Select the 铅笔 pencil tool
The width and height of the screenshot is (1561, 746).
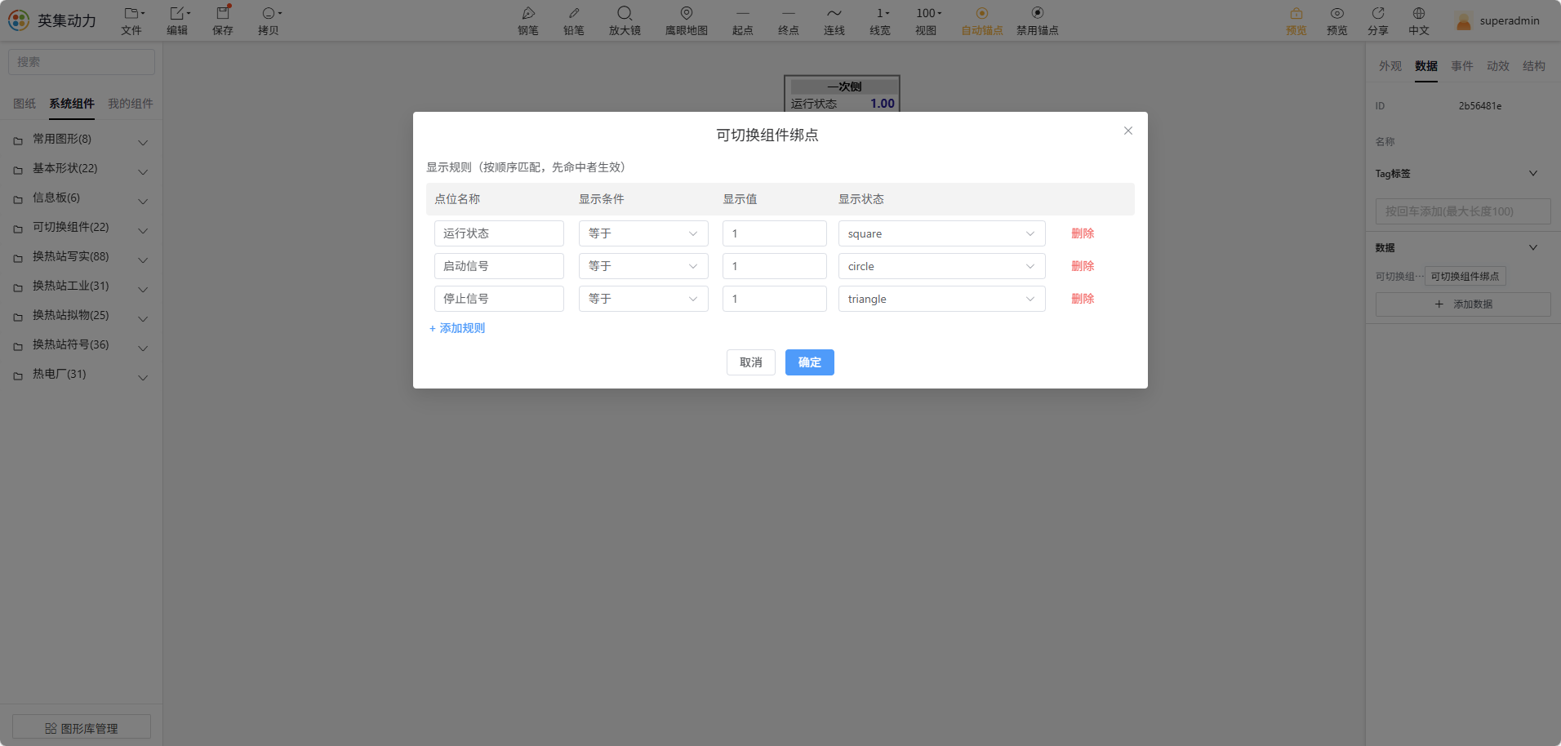[574, 20]
